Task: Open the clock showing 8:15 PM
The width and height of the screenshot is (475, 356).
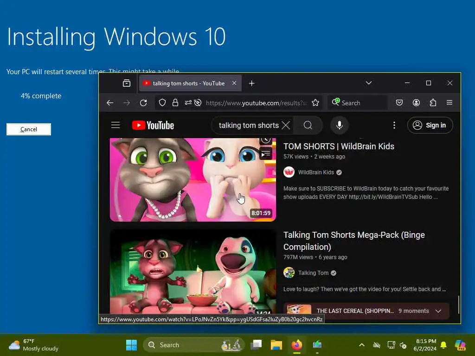Action: point(425,345)
